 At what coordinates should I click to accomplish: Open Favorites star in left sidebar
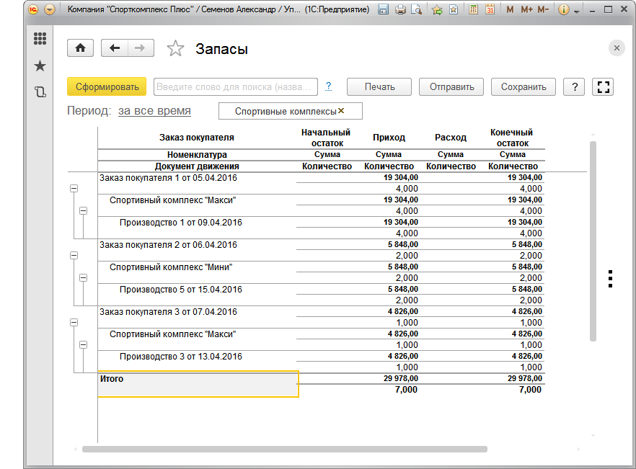[40, 66]
